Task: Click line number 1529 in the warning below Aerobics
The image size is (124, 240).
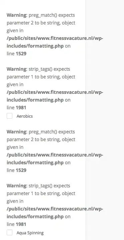Action: coord(21,170)
